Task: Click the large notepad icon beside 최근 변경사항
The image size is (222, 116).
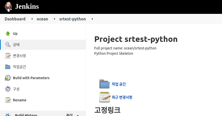Action: 105,97
